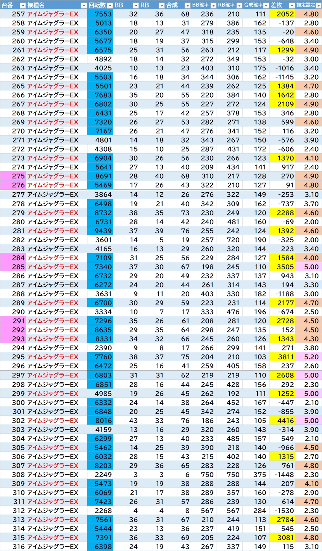Click 差枚 value 2052 in row 257
Screen dimensions: 322x551
[x=282, y=14]
